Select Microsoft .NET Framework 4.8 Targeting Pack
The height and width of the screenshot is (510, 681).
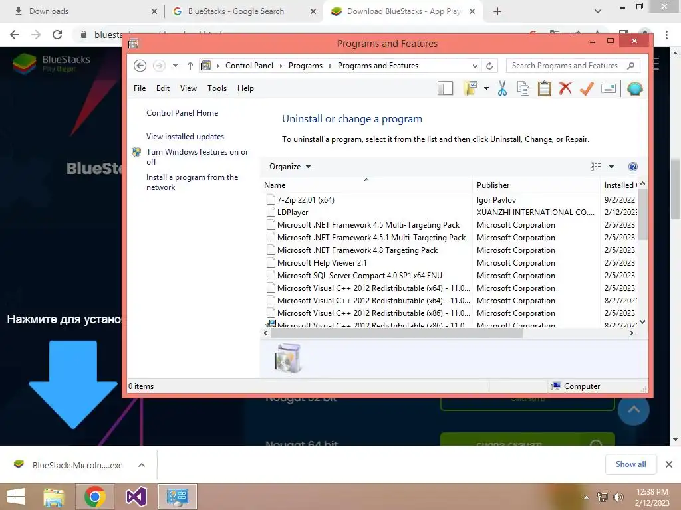[357, 250]
